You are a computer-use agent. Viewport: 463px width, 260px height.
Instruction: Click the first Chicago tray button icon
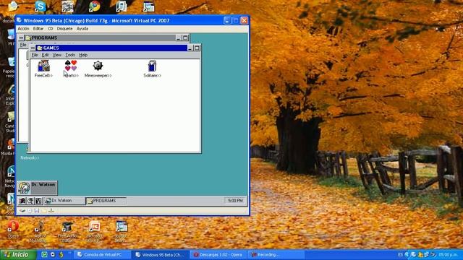point(22,201)
